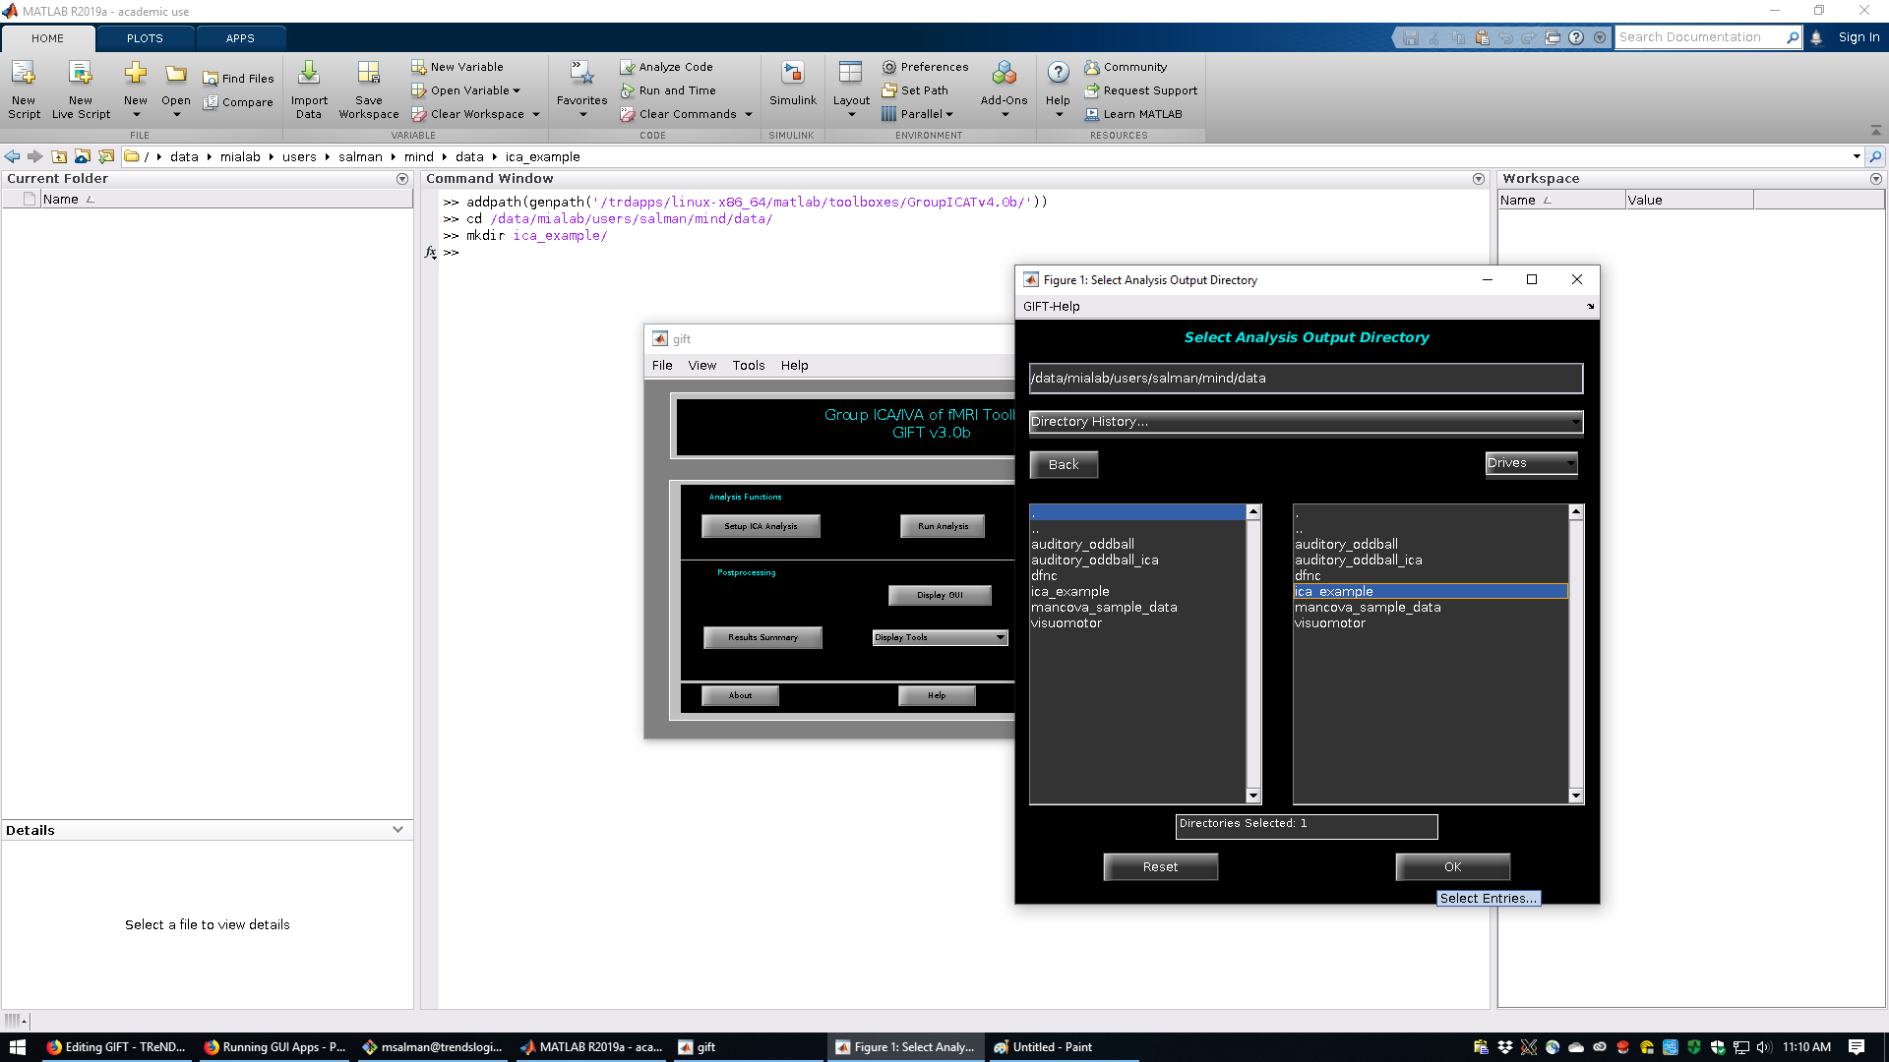Screen dimensions: 1889x1062
Task: Open the Display Tools dropdown in gift
Action: click(x=940, y=637)
